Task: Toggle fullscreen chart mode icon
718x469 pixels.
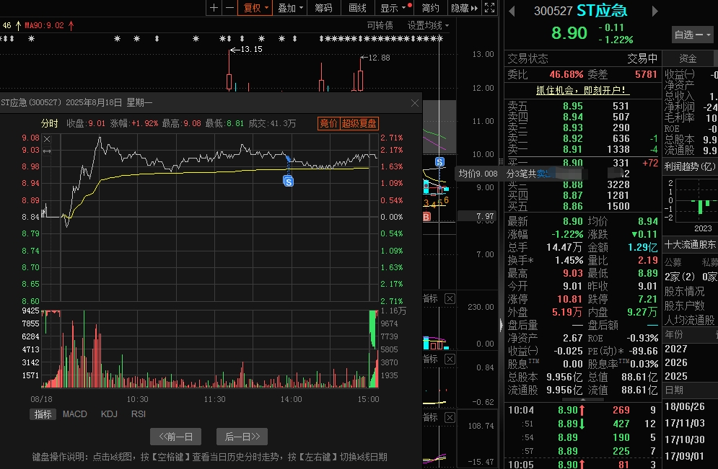Action: (489, 8)
